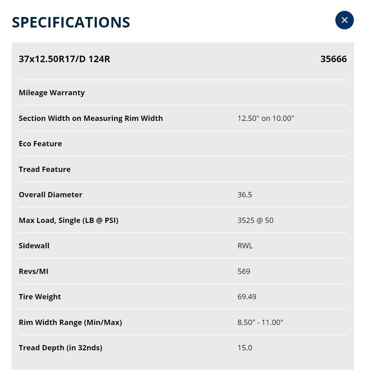Viewport: 365px width, 380px height.
Task: Click Max Load, Single (LB @ PSI) label
Action: click(69, 220)
